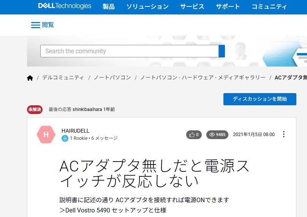Open the サービス menu

pos(192,6)
